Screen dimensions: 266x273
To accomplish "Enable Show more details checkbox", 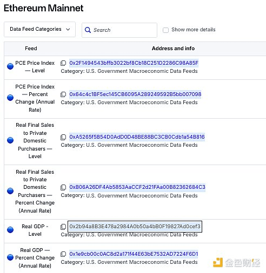I will pyautogui.click(x=165, y=30).
